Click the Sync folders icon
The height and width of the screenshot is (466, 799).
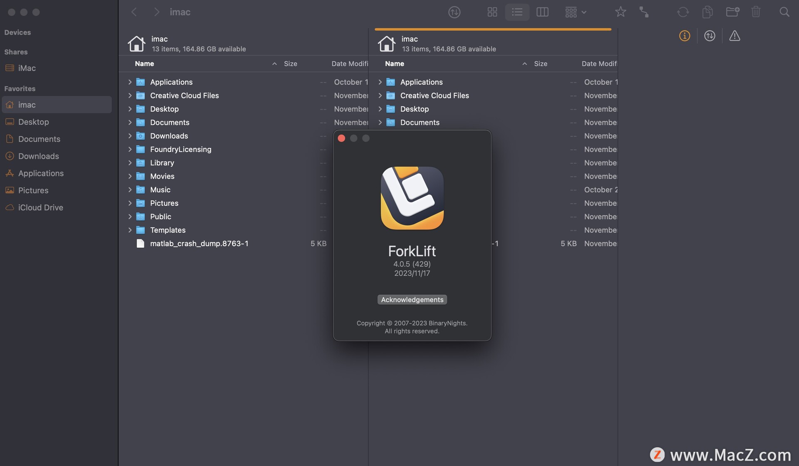click(x=683, y=12)
